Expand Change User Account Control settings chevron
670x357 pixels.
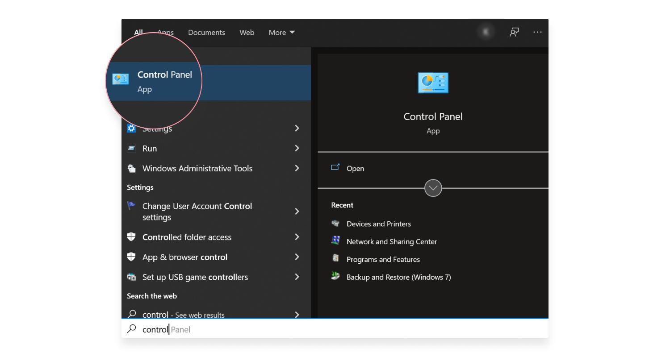click(x=297, y=212)
